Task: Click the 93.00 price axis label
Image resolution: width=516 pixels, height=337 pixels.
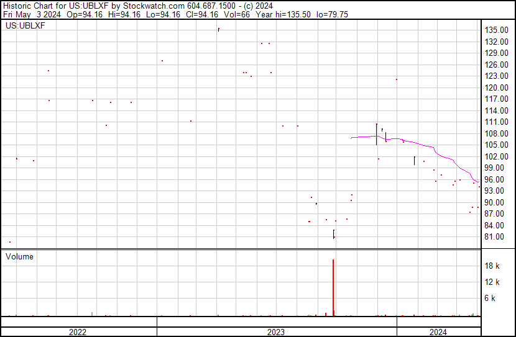Action: 494,191
